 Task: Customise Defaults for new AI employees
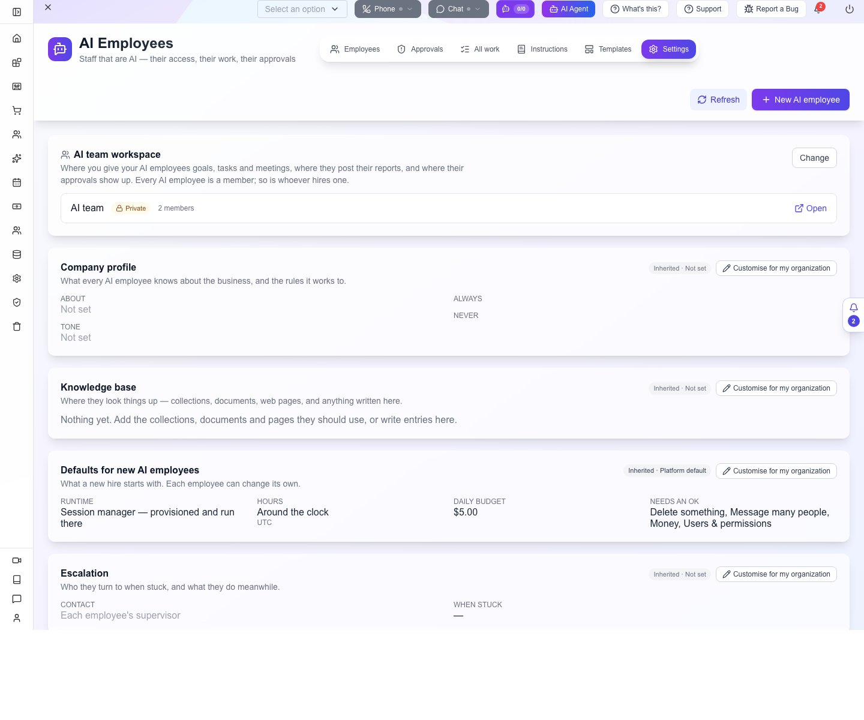point(776,471)
